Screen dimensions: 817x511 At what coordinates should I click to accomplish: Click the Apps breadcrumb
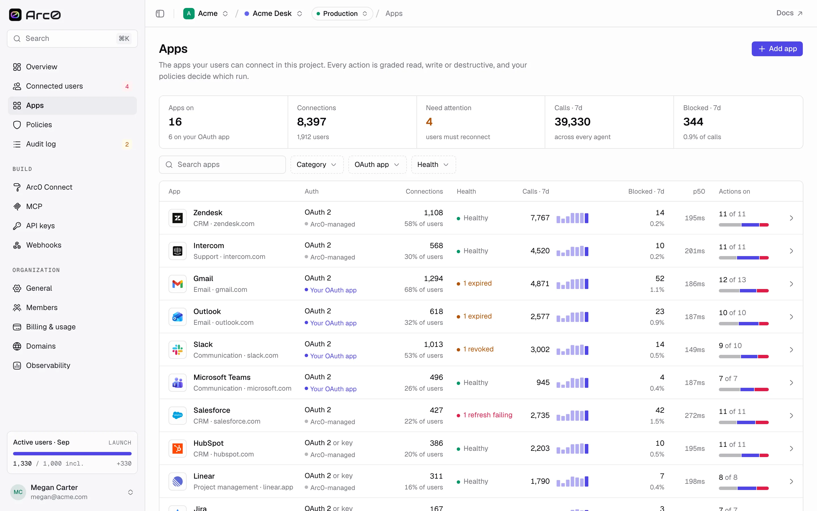click(394, 14)
